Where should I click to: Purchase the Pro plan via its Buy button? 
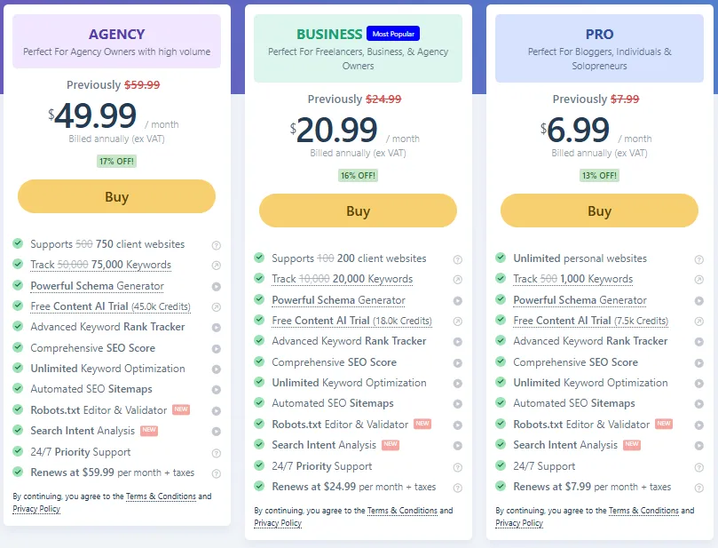[599, 210]
